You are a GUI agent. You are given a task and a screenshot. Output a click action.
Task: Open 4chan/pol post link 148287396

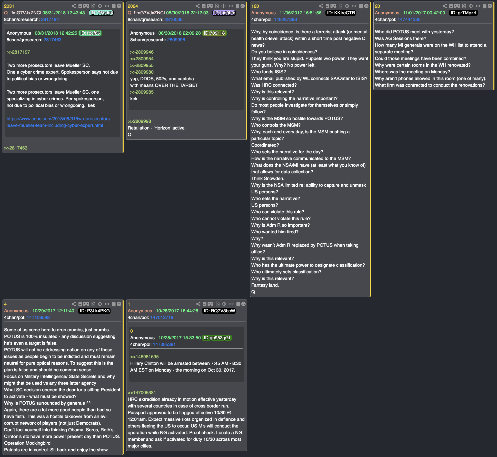[x=285, y=19]
